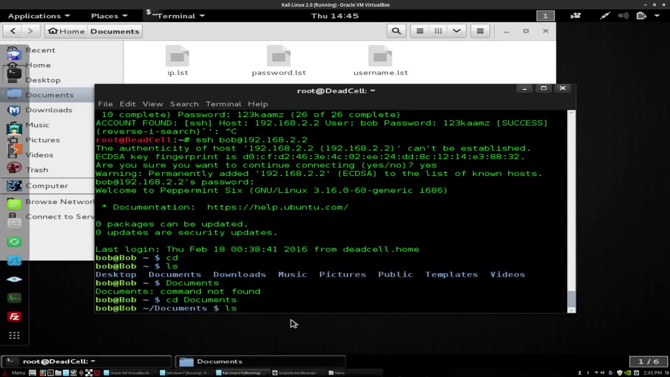670x377 pixels.
Task: Switch to root@DeadCell window list entry
Action: pos(86,361)
